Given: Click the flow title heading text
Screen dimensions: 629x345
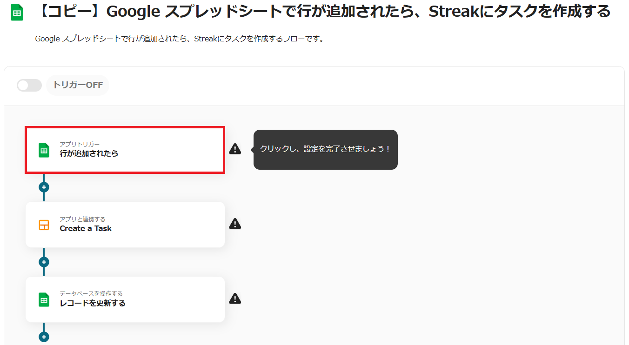Looking at the screenshot, I should (323, 12).
